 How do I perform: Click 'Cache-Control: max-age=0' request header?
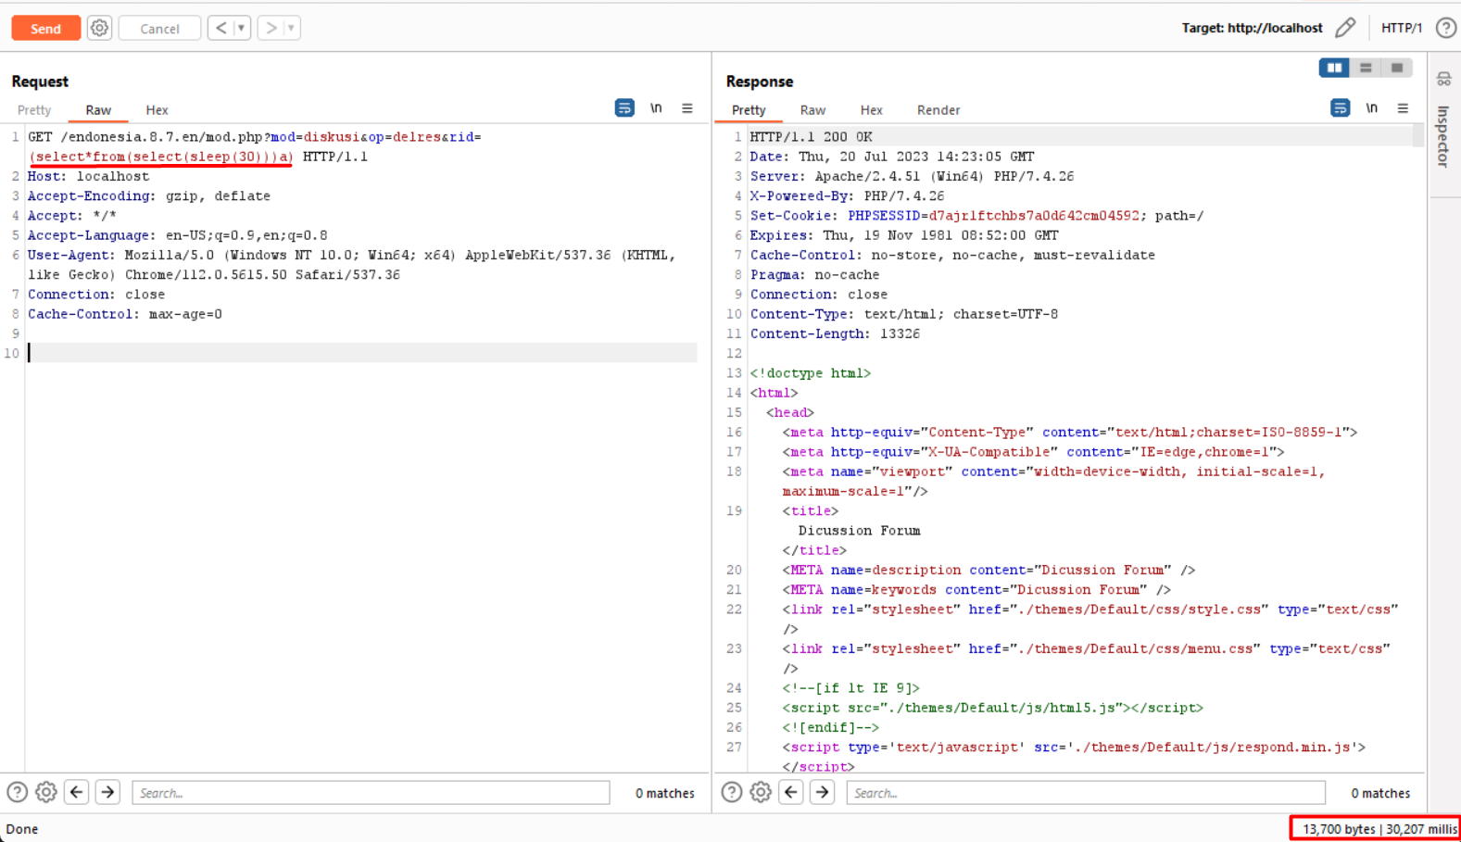[x=125, y=314]
